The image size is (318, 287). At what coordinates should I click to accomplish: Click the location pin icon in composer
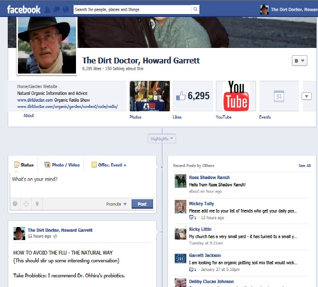tap(37, 204)
